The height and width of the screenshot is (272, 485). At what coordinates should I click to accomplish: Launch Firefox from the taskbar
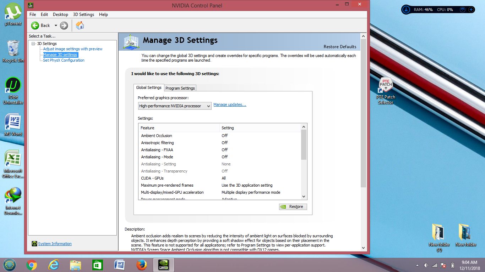pyautogui.click(x=141, y=265)
